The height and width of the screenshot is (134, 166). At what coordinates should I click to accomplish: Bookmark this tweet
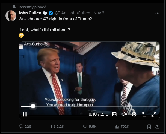point(149,126)
